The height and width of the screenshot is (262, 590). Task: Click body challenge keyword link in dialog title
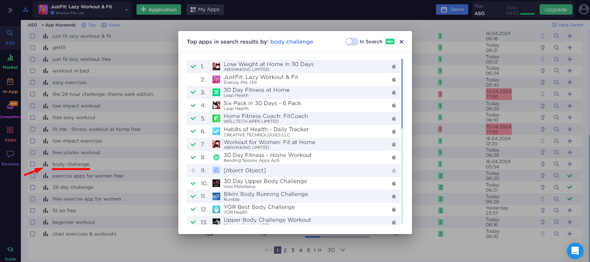(x=292, y=42)
